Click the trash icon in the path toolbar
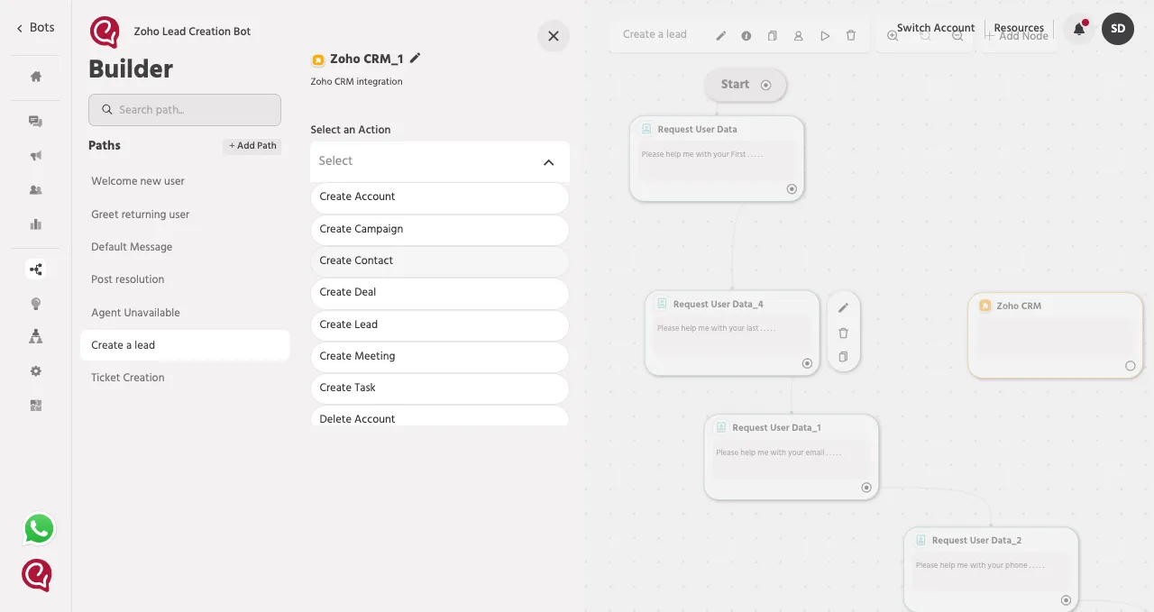The width and height of the screenshot is (1154, 612). click(x=851, y=36)
